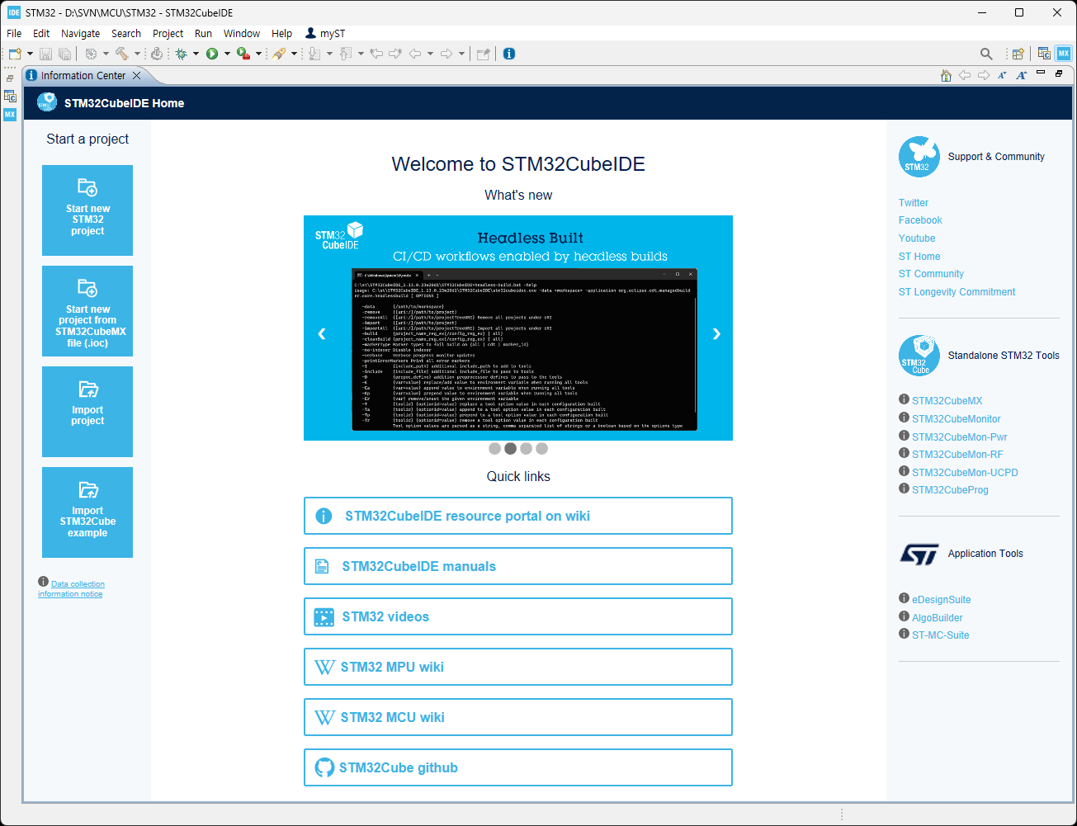This screenshot has width=1077, height=826.
Task: Expand the Debug dropdown arrow
Action: (x=196, y=54)
